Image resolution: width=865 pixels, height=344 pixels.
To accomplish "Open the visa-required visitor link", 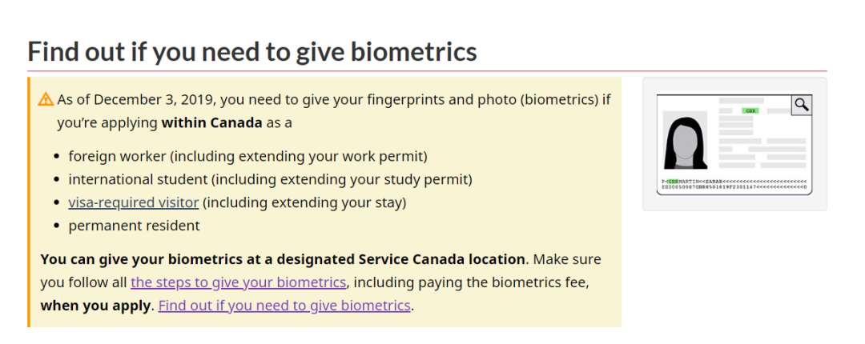I will pos(133,202).
